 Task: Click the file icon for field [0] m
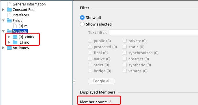[x=15, y=26]
